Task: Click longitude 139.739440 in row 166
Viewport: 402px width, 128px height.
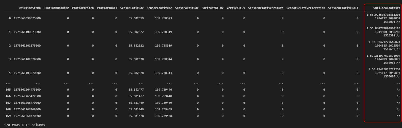Action: (164, 96)
